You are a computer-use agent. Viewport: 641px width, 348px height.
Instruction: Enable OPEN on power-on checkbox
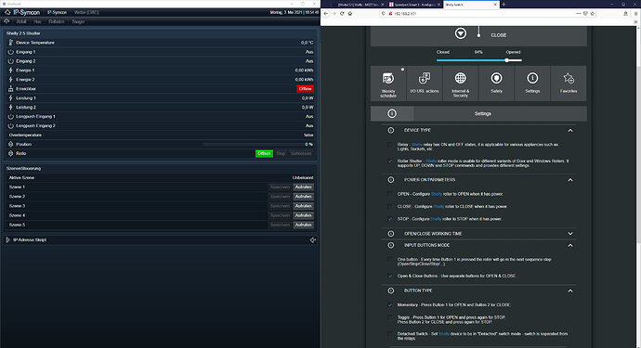click(390, 194)
